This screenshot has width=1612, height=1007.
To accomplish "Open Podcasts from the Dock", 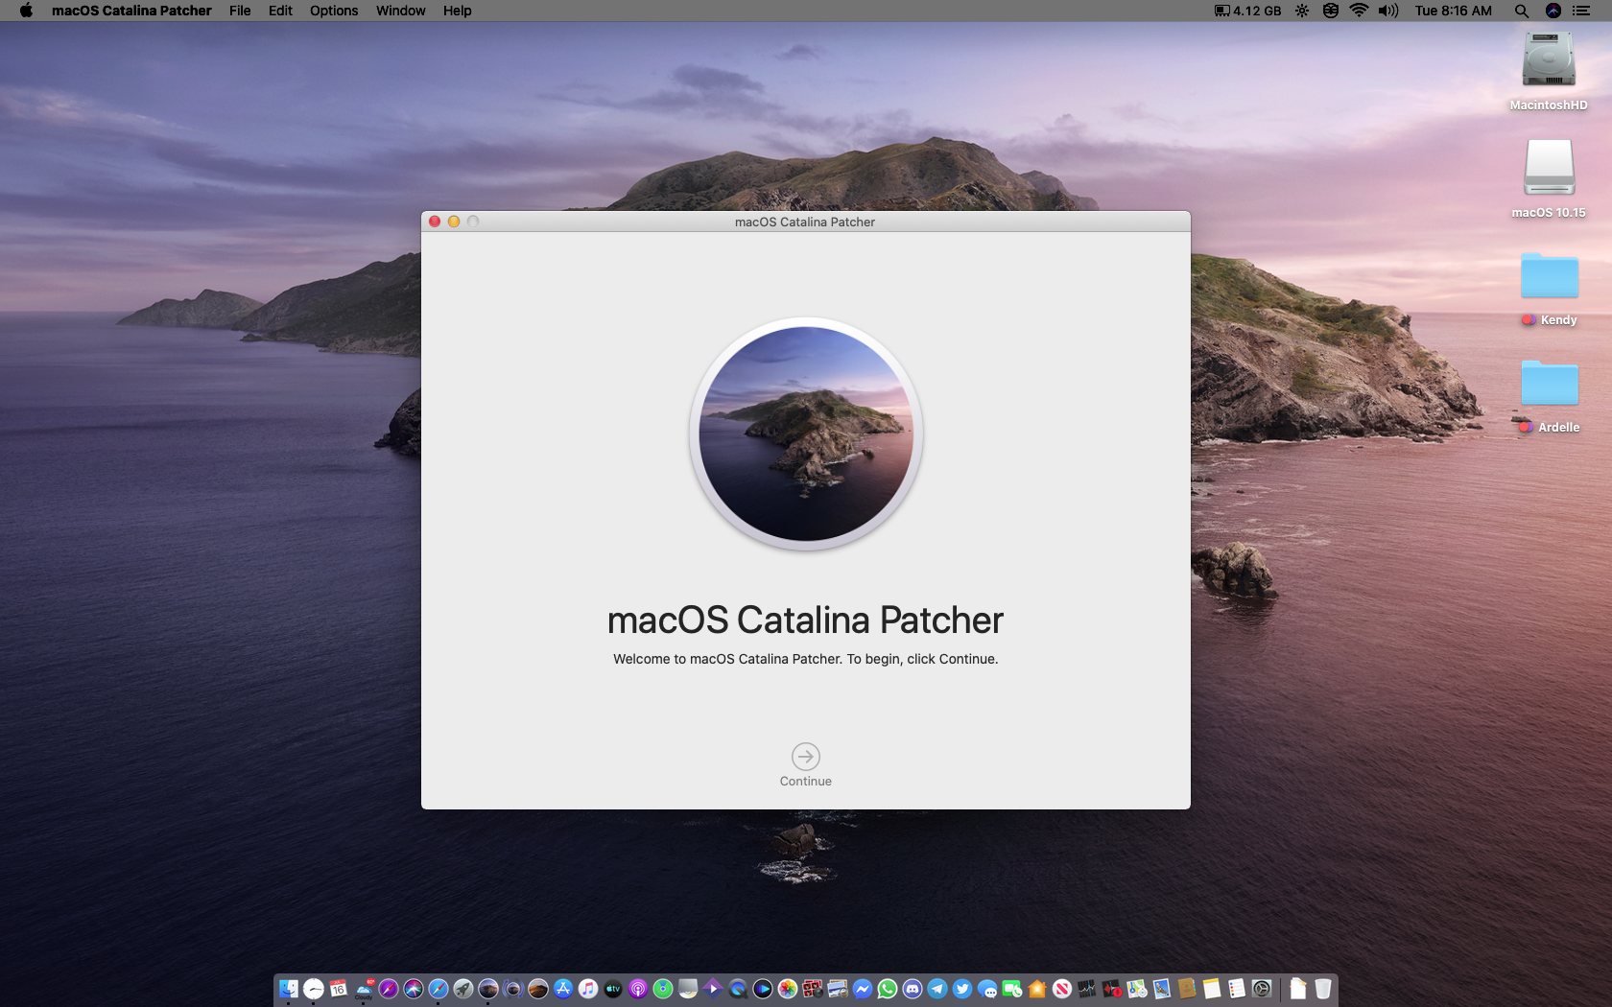I will [638, 989].
